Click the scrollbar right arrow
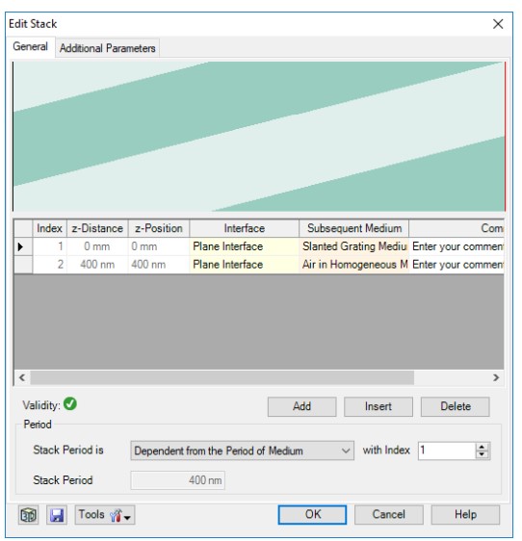The width and height of the screenshot is (522, 541). click(x=496, y=377)
